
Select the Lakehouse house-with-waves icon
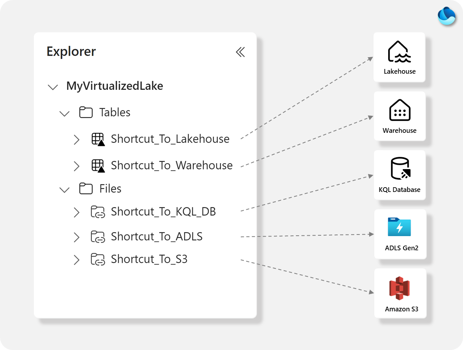pyautogui.click(x=399, y=52)
